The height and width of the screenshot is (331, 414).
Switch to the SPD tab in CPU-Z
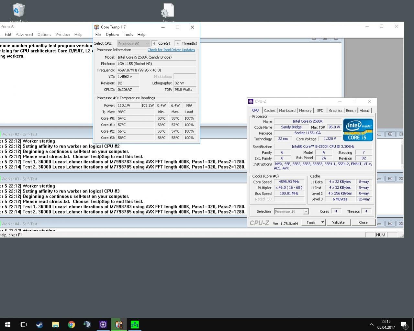click(320, 111)
